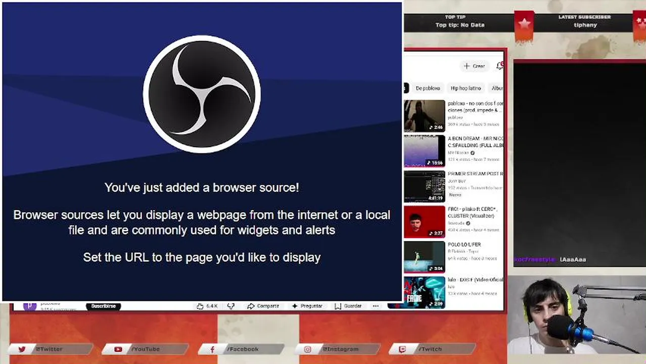646x364 pixels.
Task: Click the '/Twitch' label
Action: (x=430, y=349)
